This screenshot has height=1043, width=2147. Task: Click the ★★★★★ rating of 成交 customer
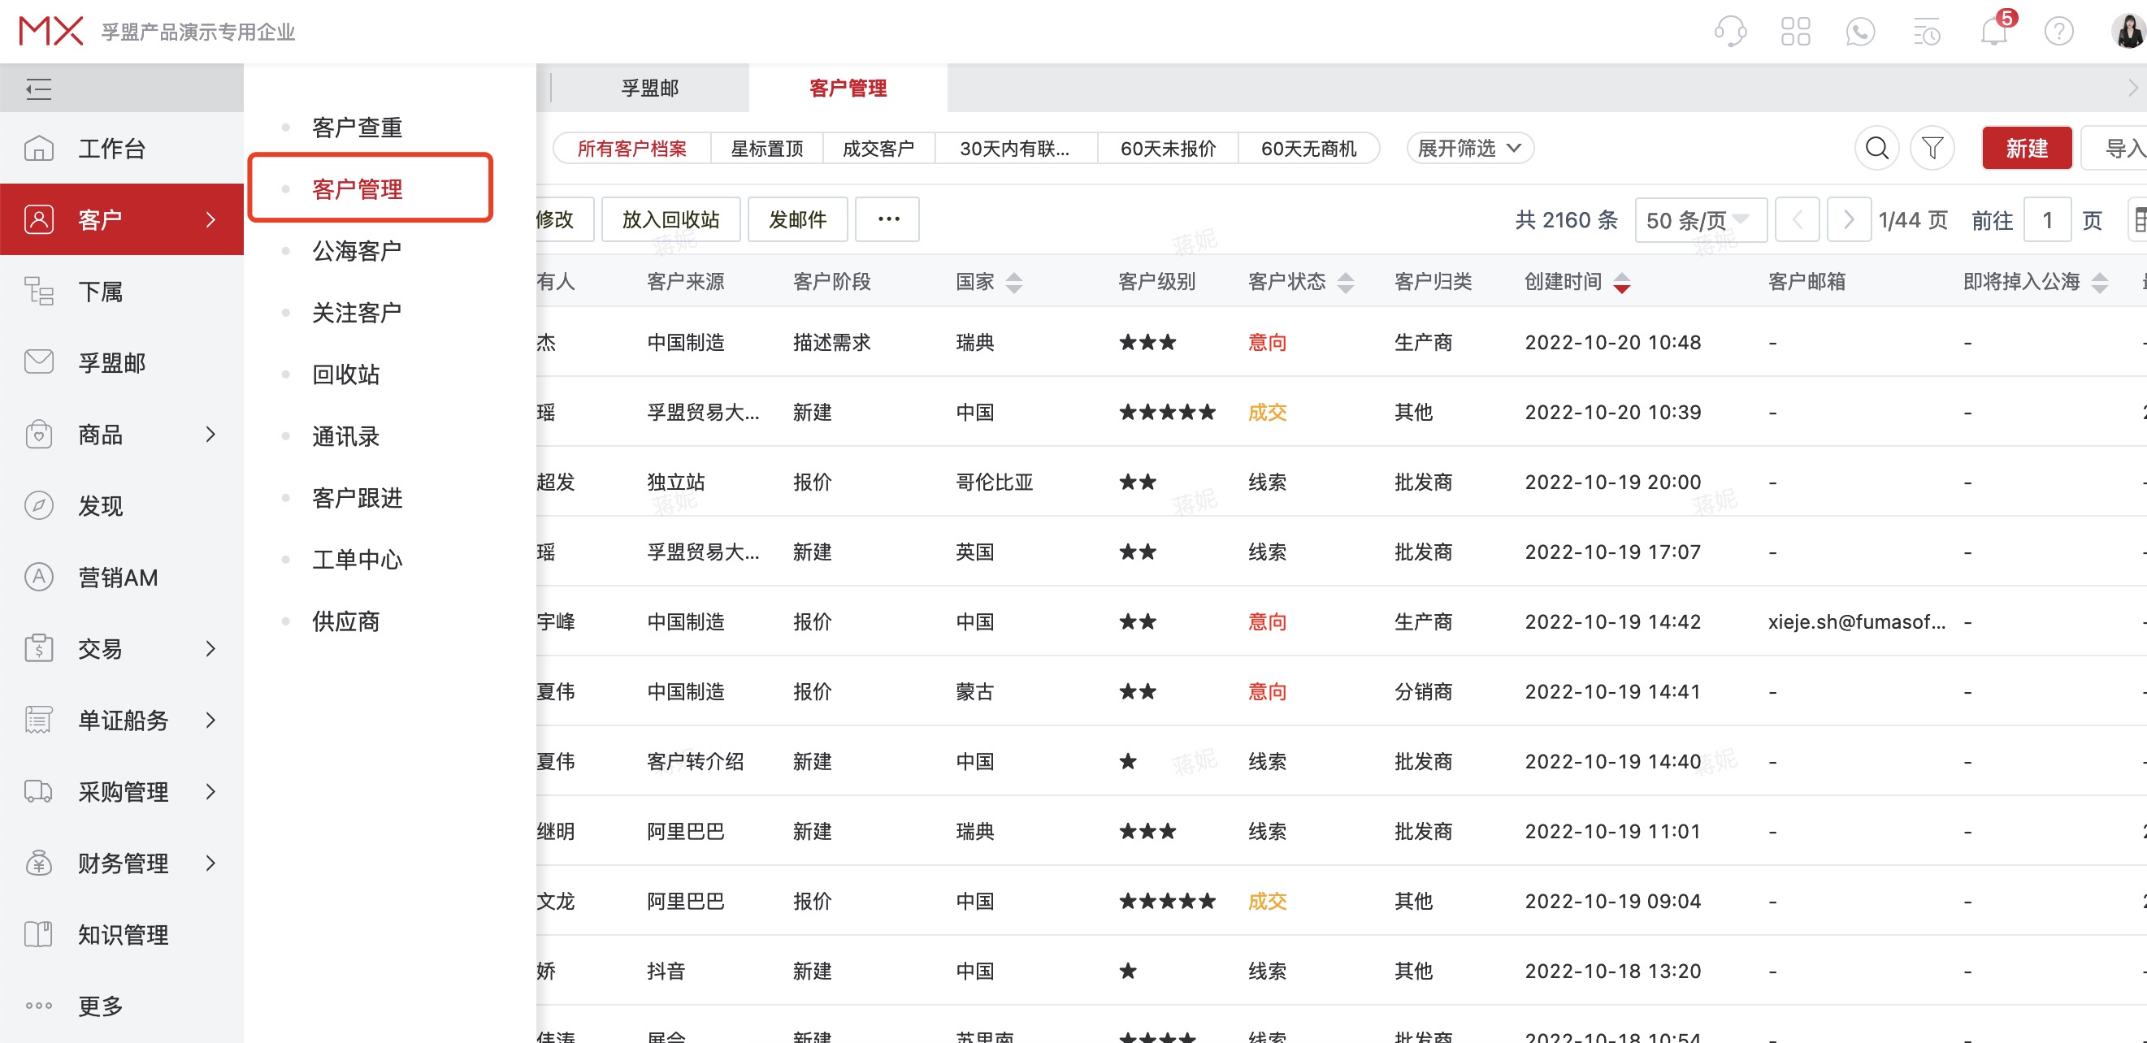pos(1168,412)
